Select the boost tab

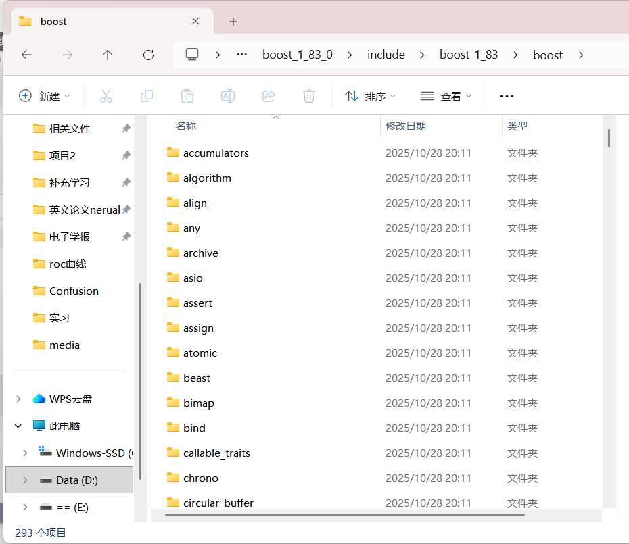[112, 22]
